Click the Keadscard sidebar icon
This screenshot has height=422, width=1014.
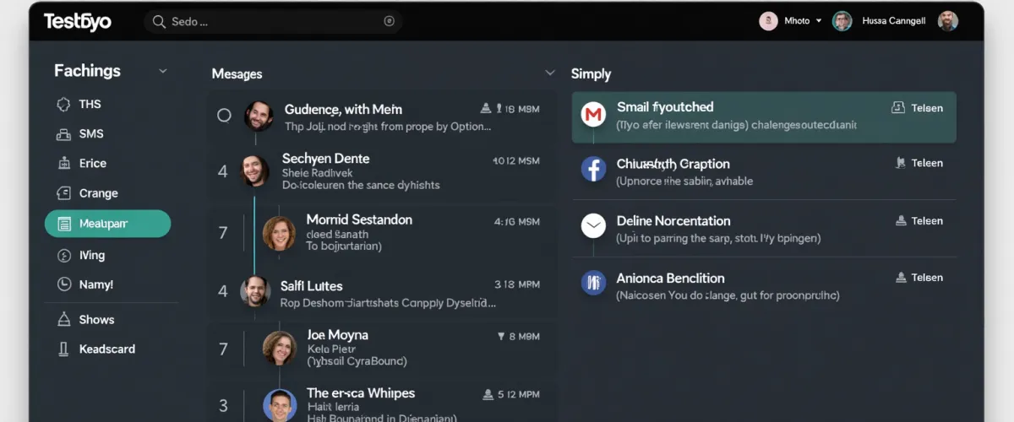point(63,349)
